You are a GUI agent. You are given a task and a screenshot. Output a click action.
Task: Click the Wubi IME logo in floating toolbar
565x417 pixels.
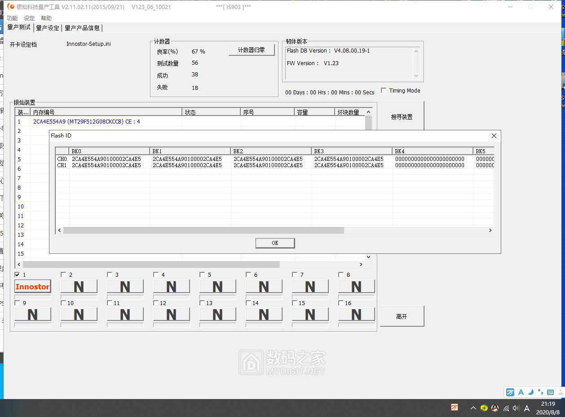pos(510,392)
